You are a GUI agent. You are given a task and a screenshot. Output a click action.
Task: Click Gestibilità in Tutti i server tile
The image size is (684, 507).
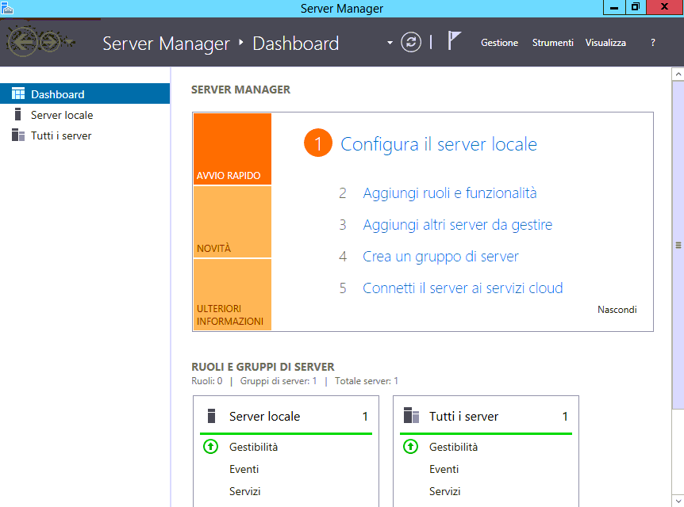tap(453, 447)
